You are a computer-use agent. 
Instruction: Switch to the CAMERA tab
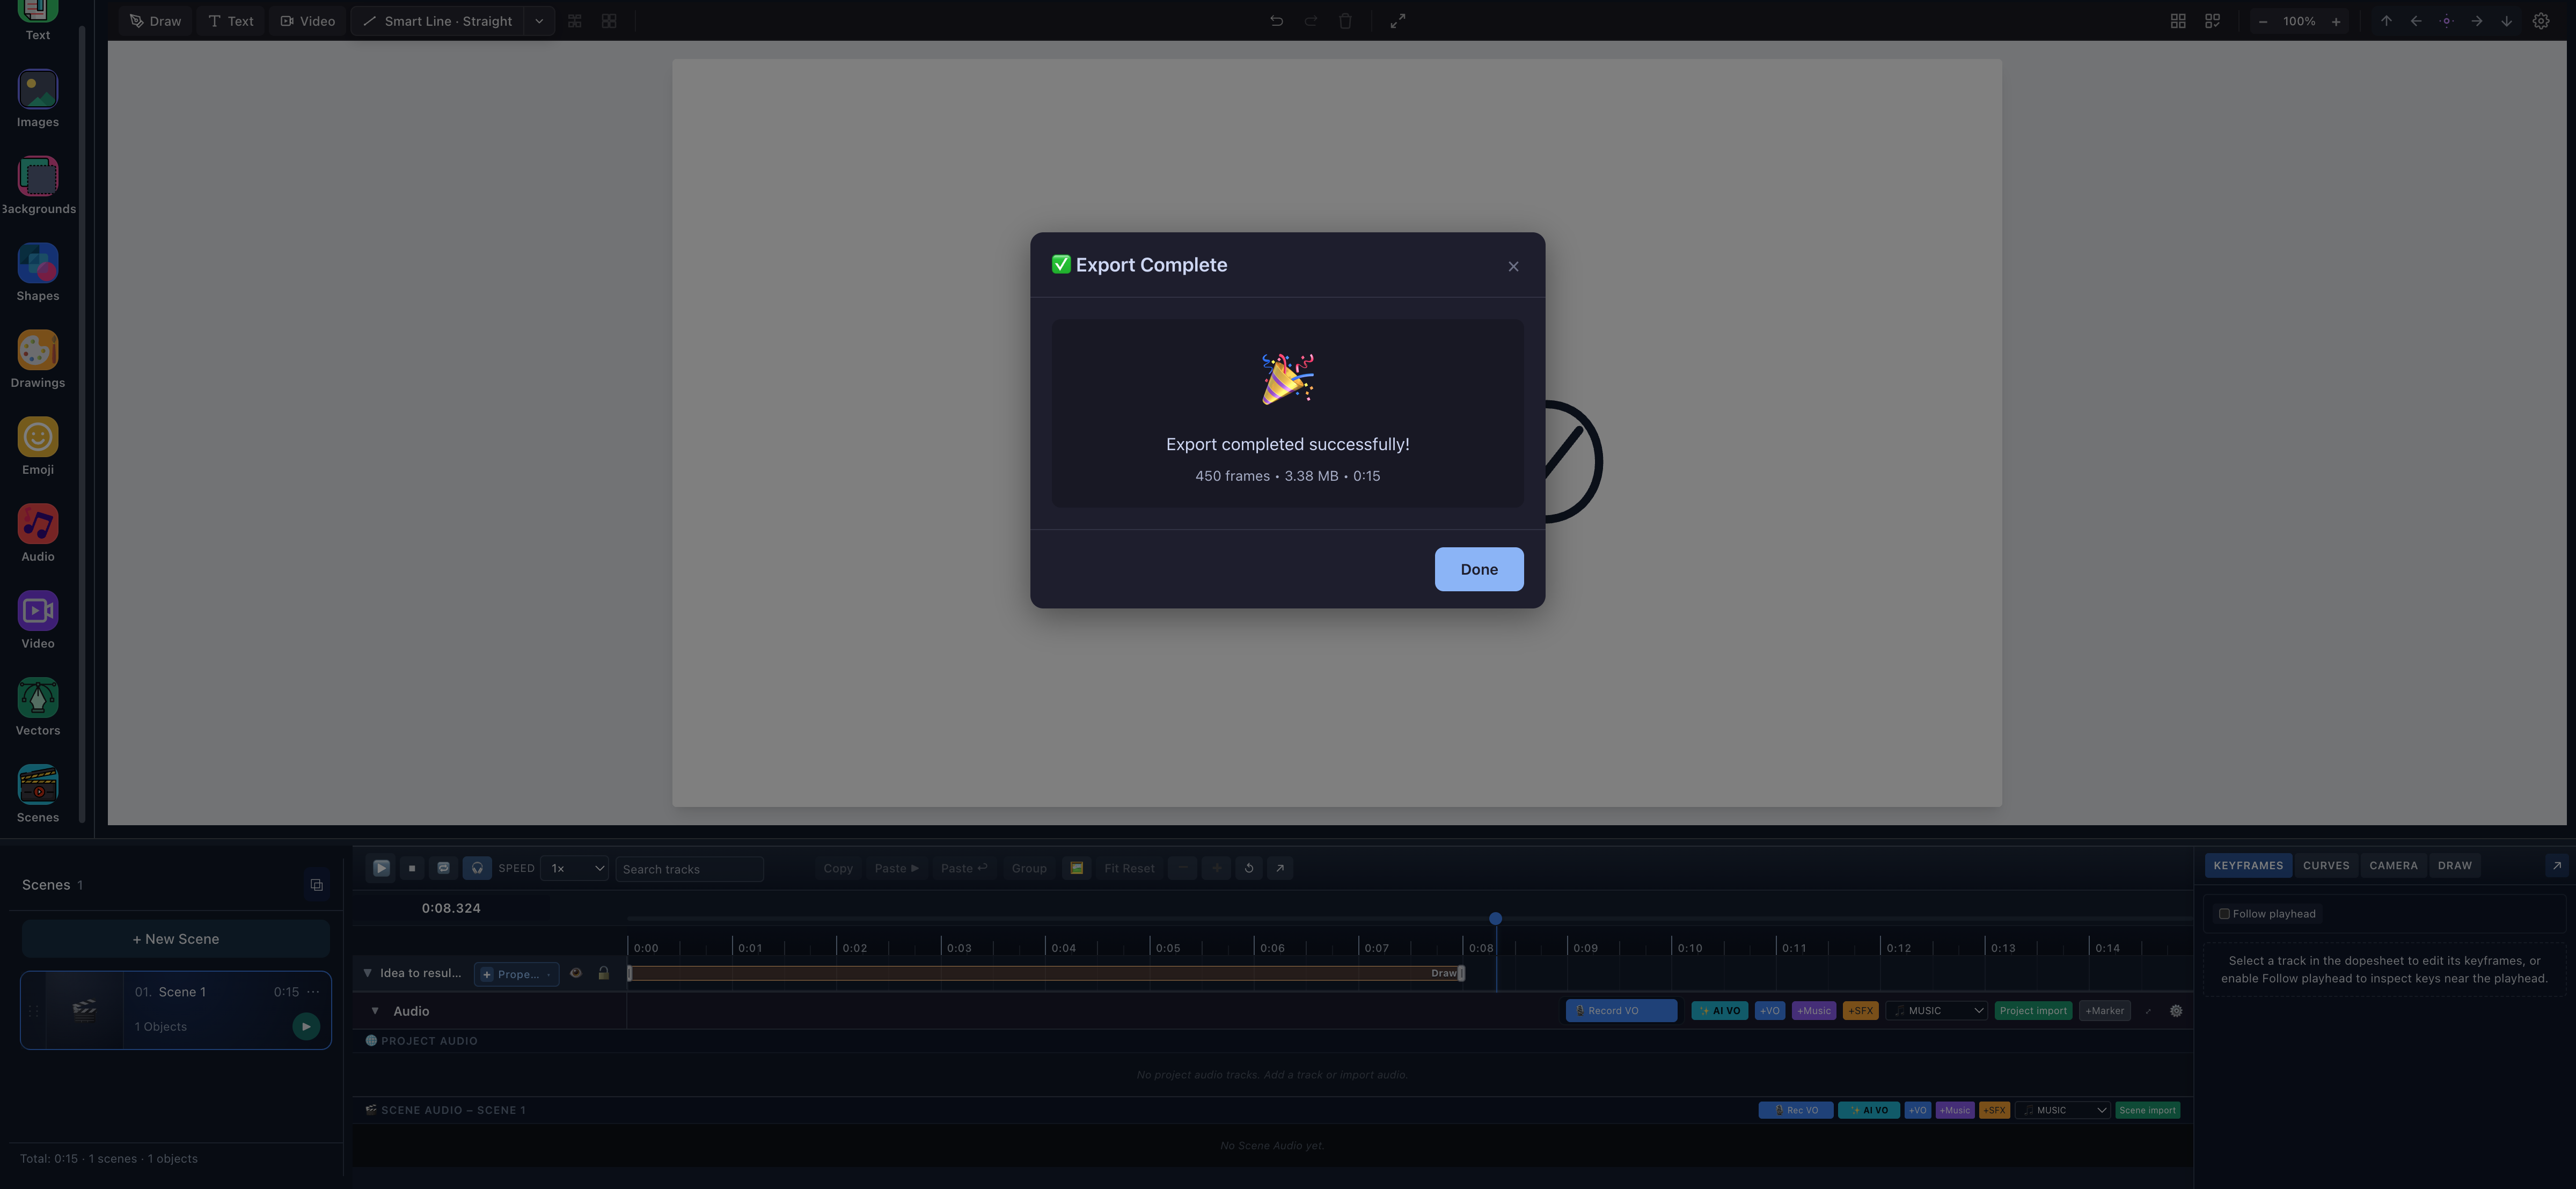tap(2393, 866)
